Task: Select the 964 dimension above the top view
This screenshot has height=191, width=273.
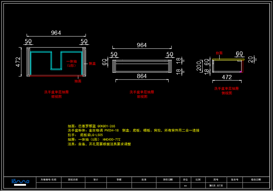Action: (x=56, y=33)
